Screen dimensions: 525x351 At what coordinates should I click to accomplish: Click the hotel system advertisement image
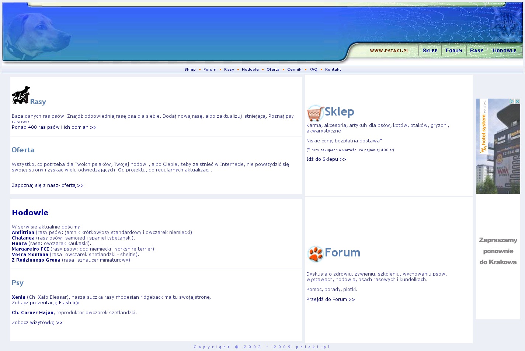coord(498,147)
